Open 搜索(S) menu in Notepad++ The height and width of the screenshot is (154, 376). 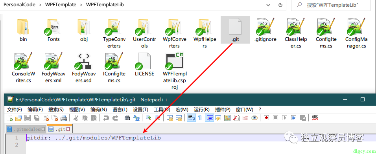(56, 110)
